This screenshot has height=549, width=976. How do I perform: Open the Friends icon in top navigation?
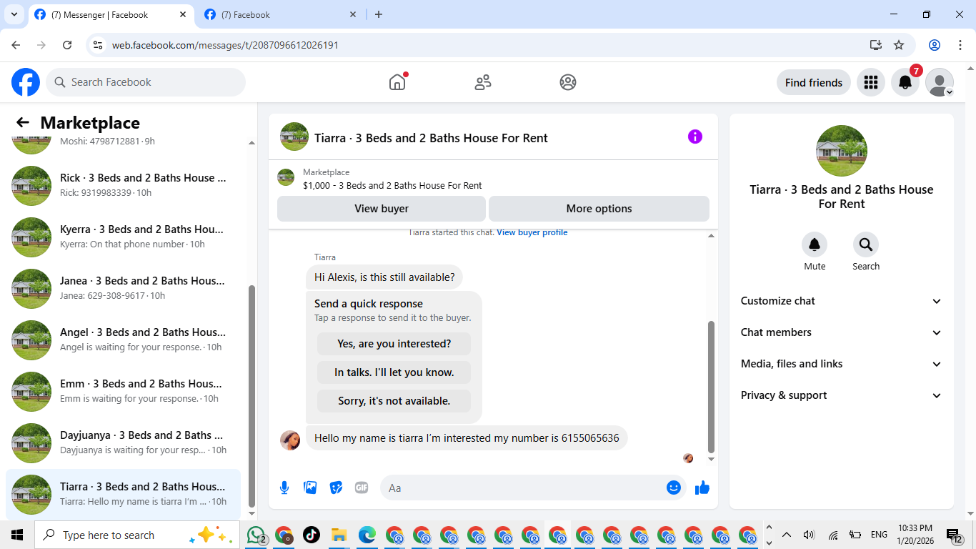(x=483, y=82)
